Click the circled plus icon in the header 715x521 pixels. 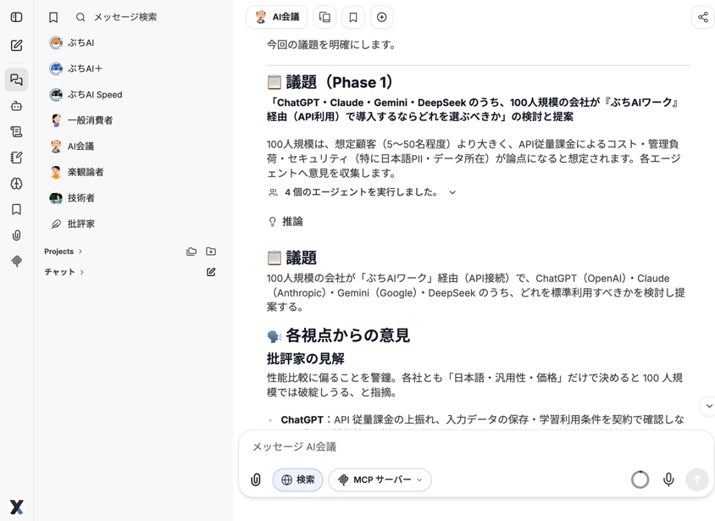tap(382, 17)
